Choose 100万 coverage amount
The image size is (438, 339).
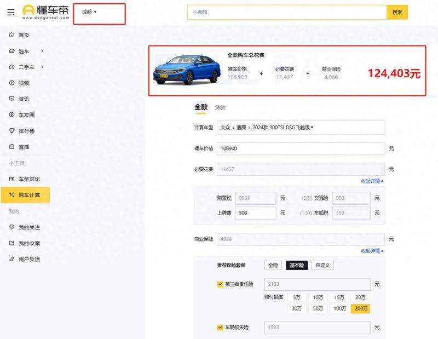pos(339,308)
